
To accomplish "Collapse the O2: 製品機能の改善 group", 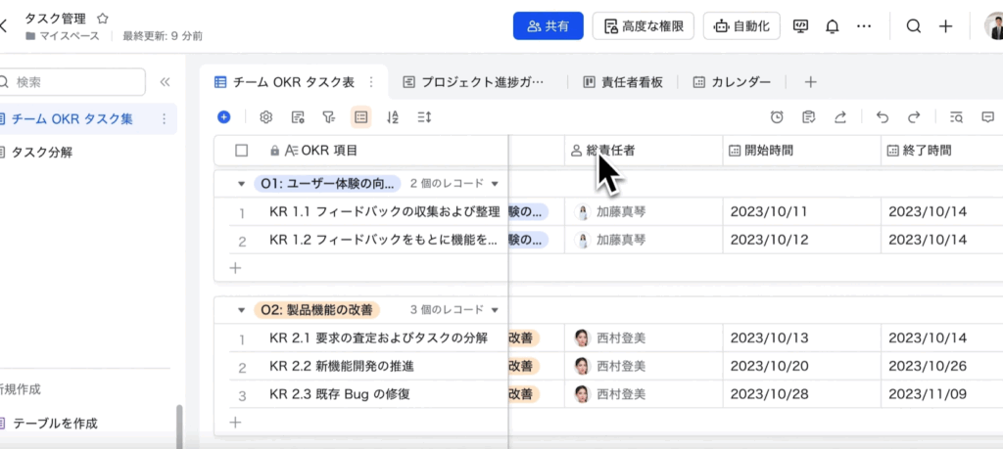I will (x=241, y=310).
